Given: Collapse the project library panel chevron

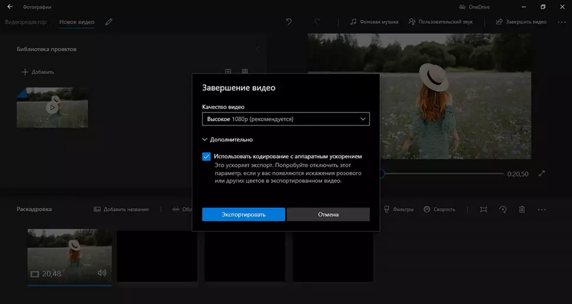Looking at the screenshot, I should coord(258,49).
